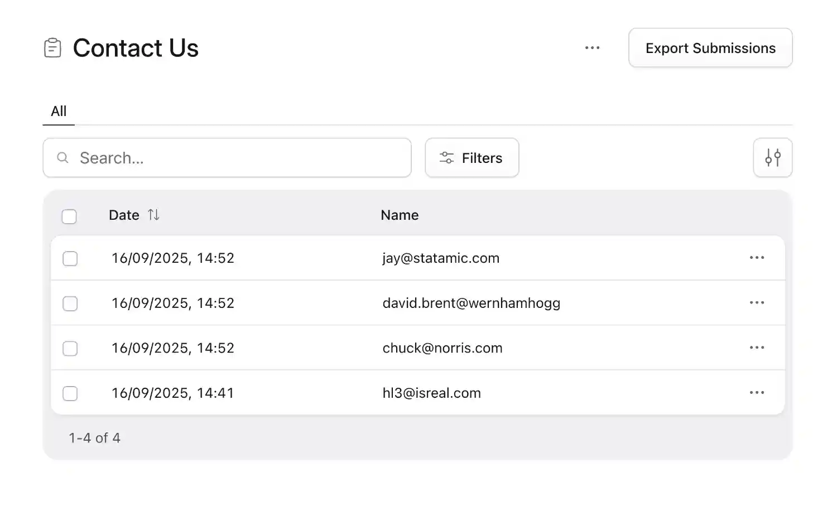This screenshot has height=506, width=837.
Task: Click the filter sliders icon in the Filters button
Action: [446, 158]
